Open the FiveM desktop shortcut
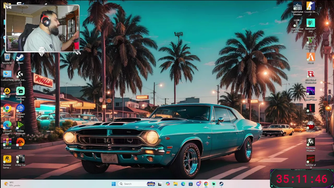 (x=311, y=58)
